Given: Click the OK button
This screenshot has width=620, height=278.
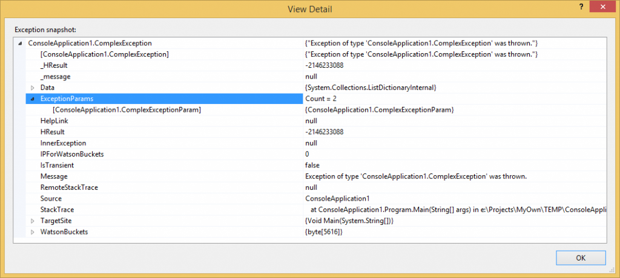Looking at the screenshot, I should [581, 258].
